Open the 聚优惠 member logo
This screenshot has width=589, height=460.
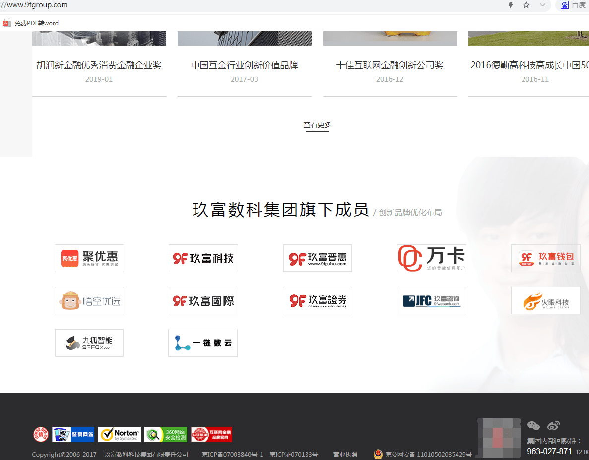(x=89, y=258)
